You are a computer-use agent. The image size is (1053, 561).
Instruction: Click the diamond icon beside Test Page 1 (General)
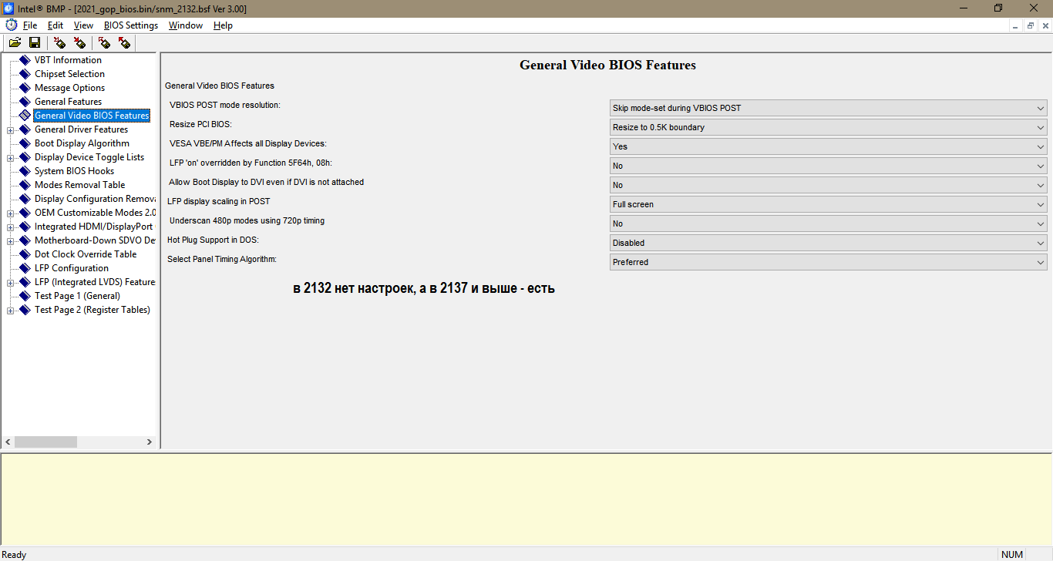pos(25,296)
